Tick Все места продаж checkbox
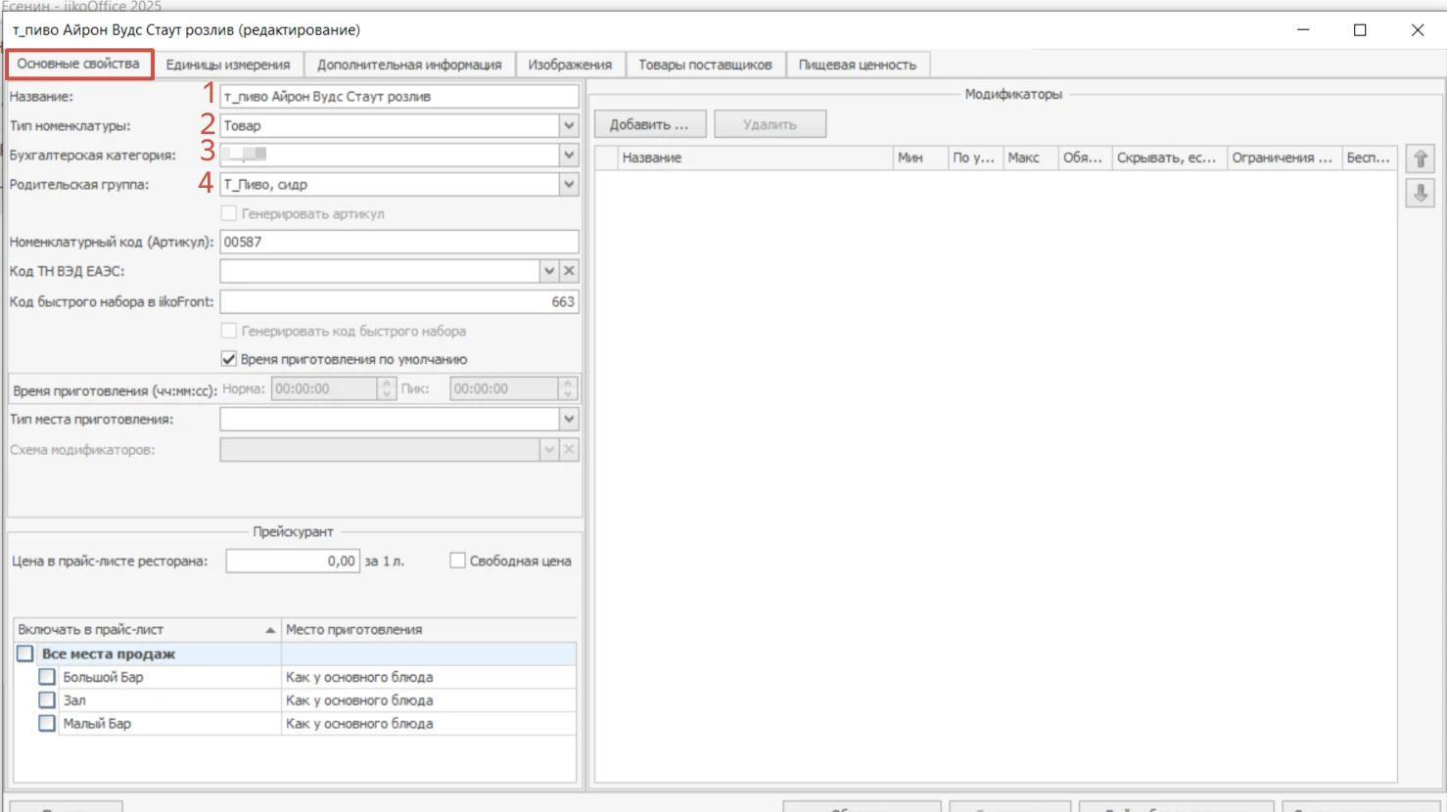This screenshot has width=1447, height=812. click(24, 654)
